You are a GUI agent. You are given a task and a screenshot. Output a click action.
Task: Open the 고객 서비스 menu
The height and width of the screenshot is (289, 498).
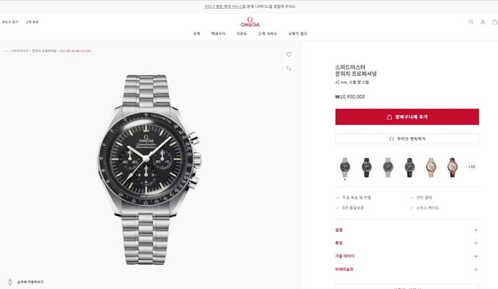pos(268,34)
